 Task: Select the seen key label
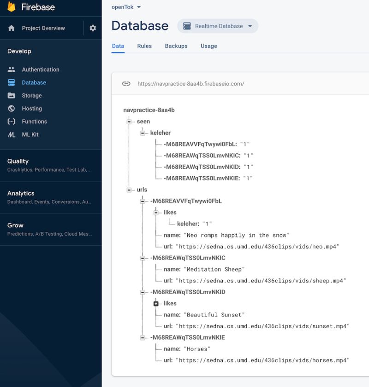tap(143, 121)
